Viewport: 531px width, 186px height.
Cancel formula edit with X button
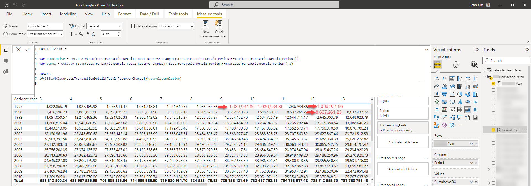point(19,49)
